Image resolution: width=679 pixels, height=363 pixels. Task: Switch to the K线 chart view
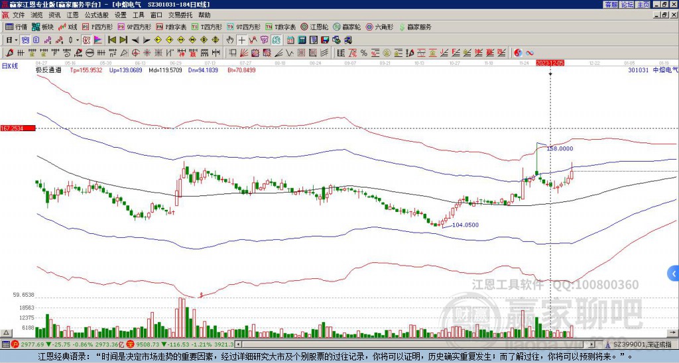pyautogui.click(x=68, y=26)
